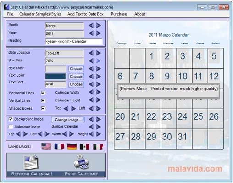Viewport: 233px width, 183px height.
Task: Click the Print Calendar! label
Action: coord(82,174)
